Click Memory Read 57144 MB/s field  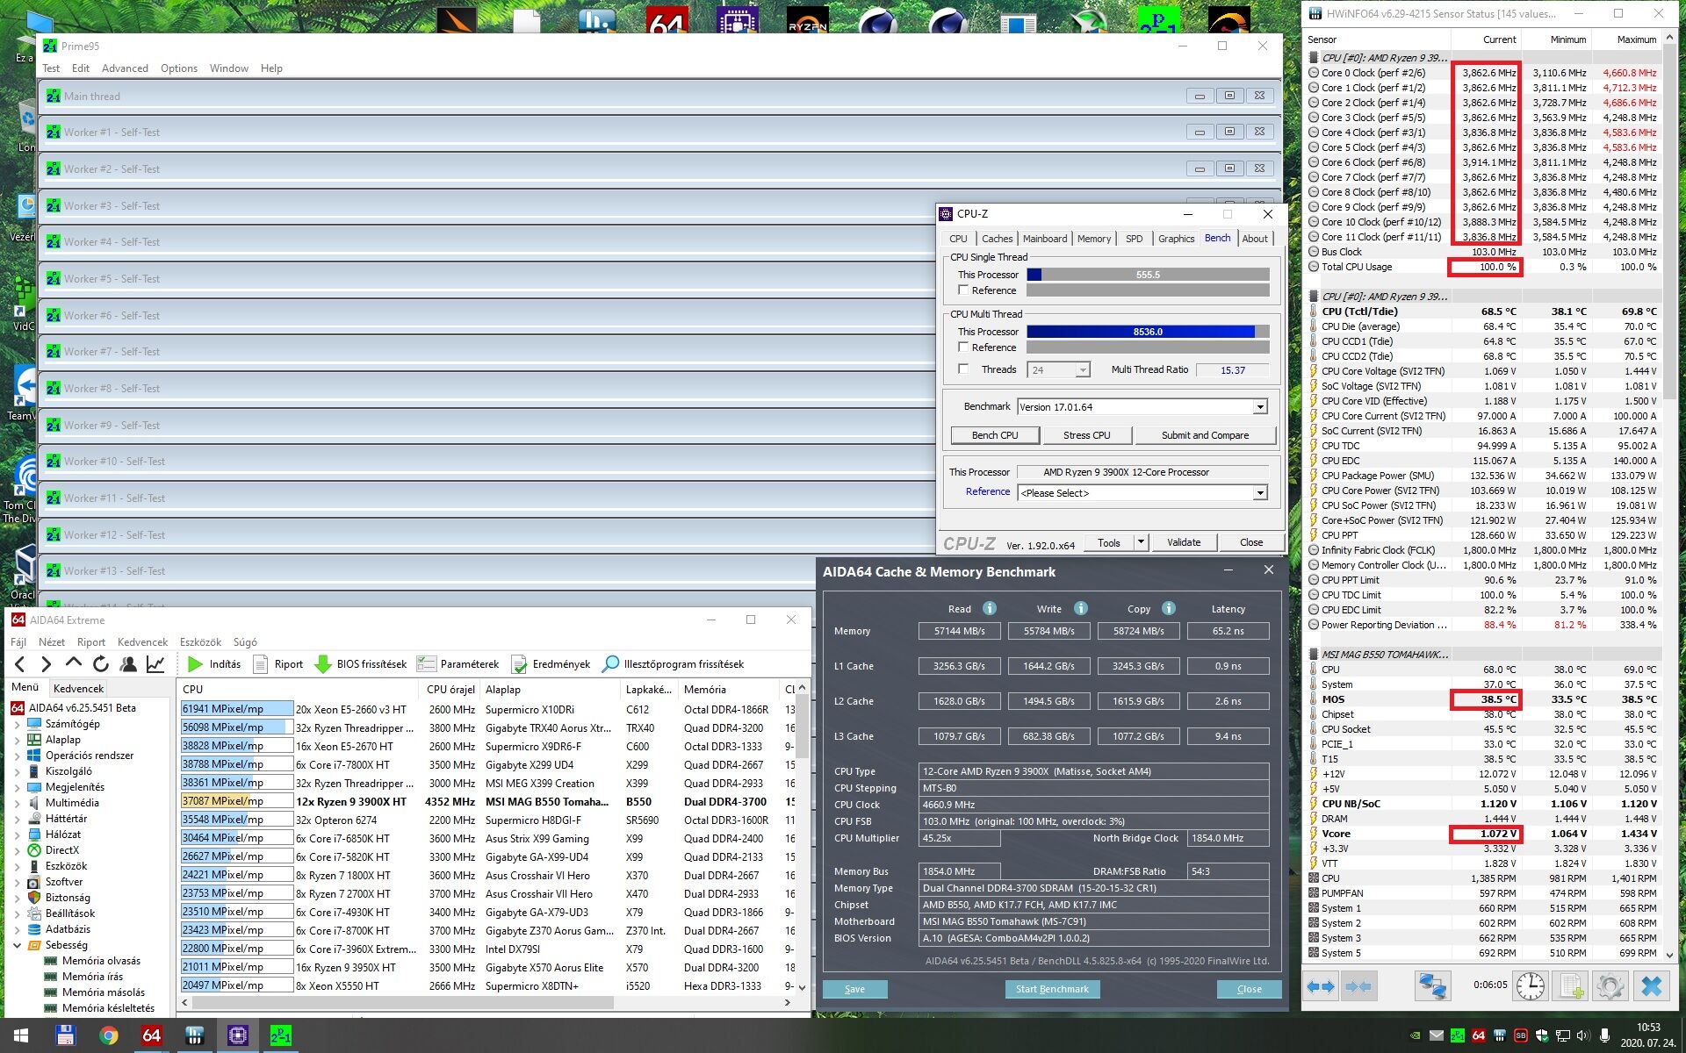tap(959, 631)
